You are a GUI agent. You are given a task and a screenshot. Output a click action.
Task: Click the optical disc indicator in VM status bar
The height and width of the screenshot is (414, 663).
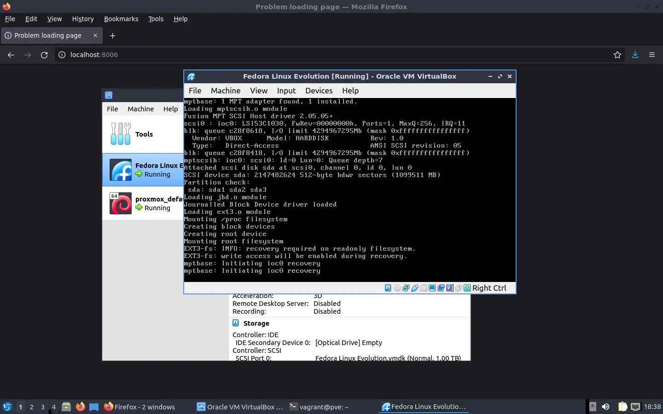click(397, 288)
